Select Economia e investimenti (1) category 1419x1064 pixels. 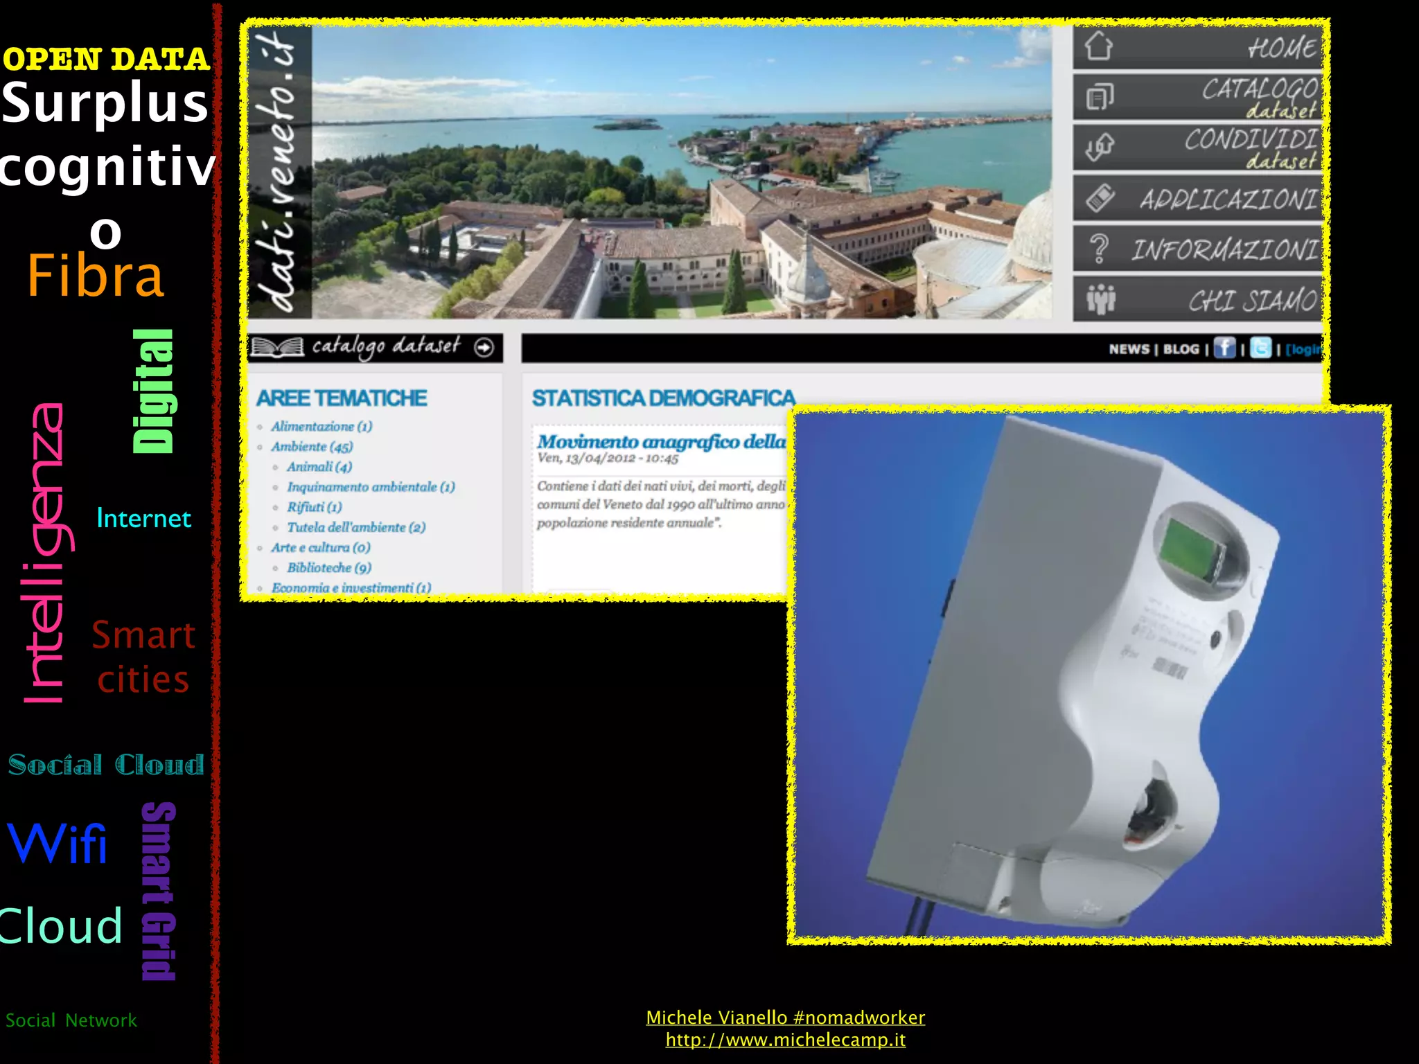[351, 587]
